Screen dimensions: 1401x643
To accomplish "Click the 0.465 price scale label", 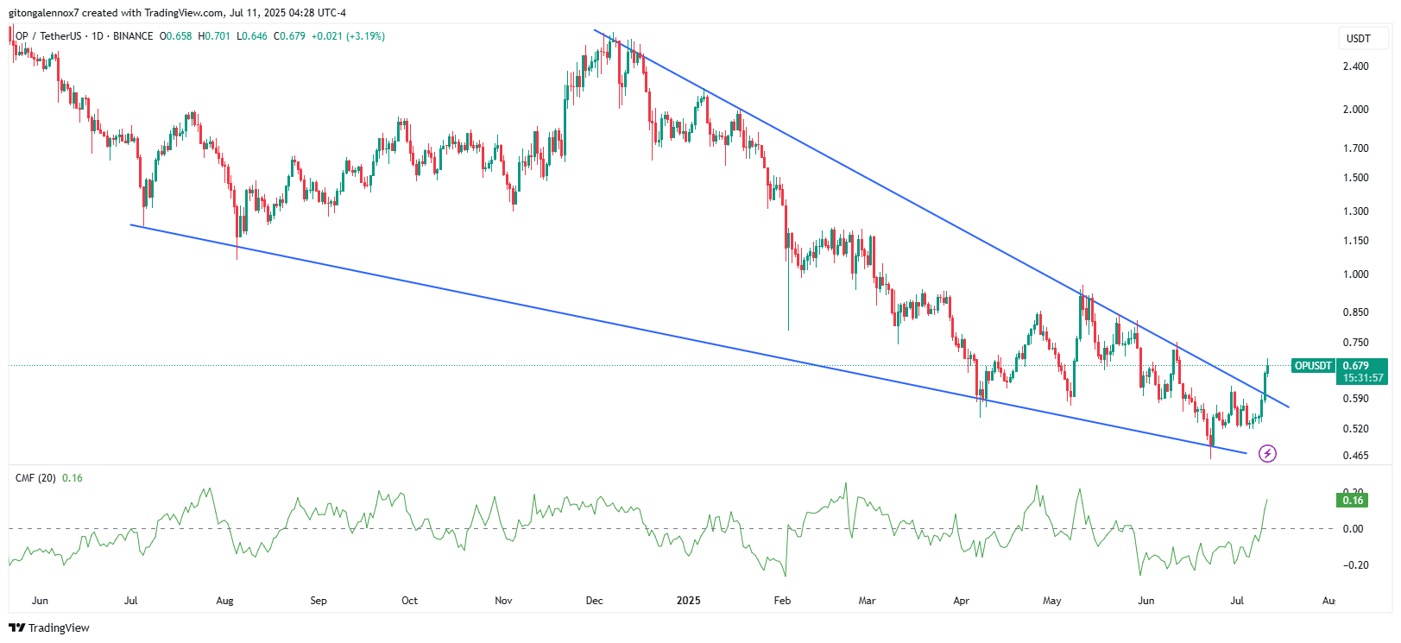I will [x=1355, y=456].
